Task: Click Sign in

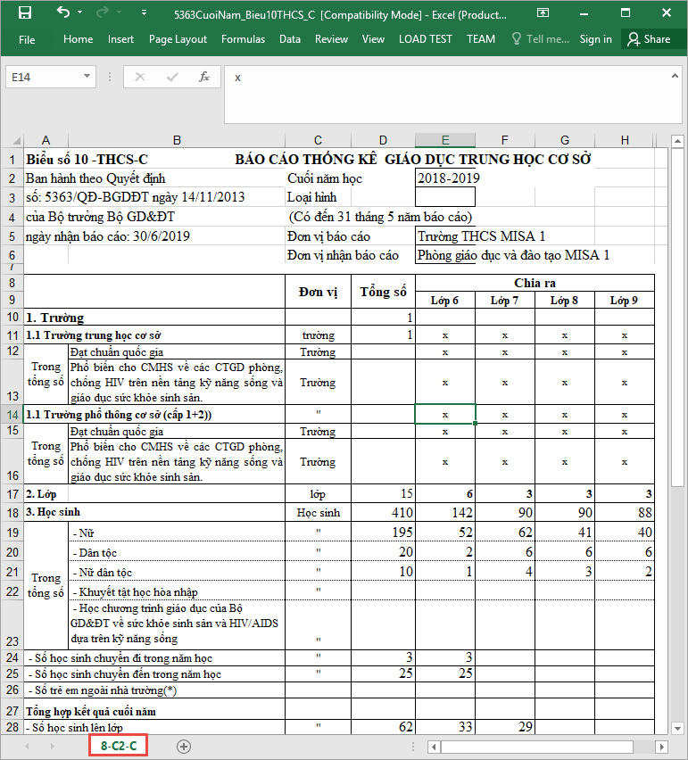Action: [596, 39]
